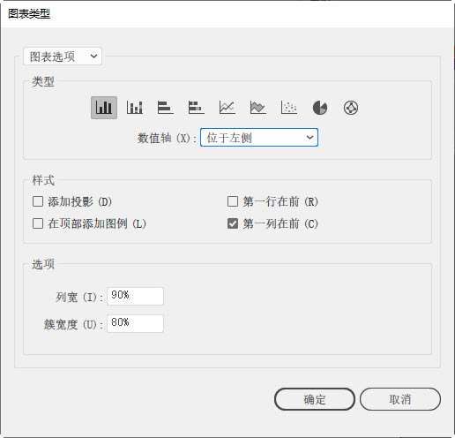Select the area chart type icon
455x438 pixels.
point(258,108)
